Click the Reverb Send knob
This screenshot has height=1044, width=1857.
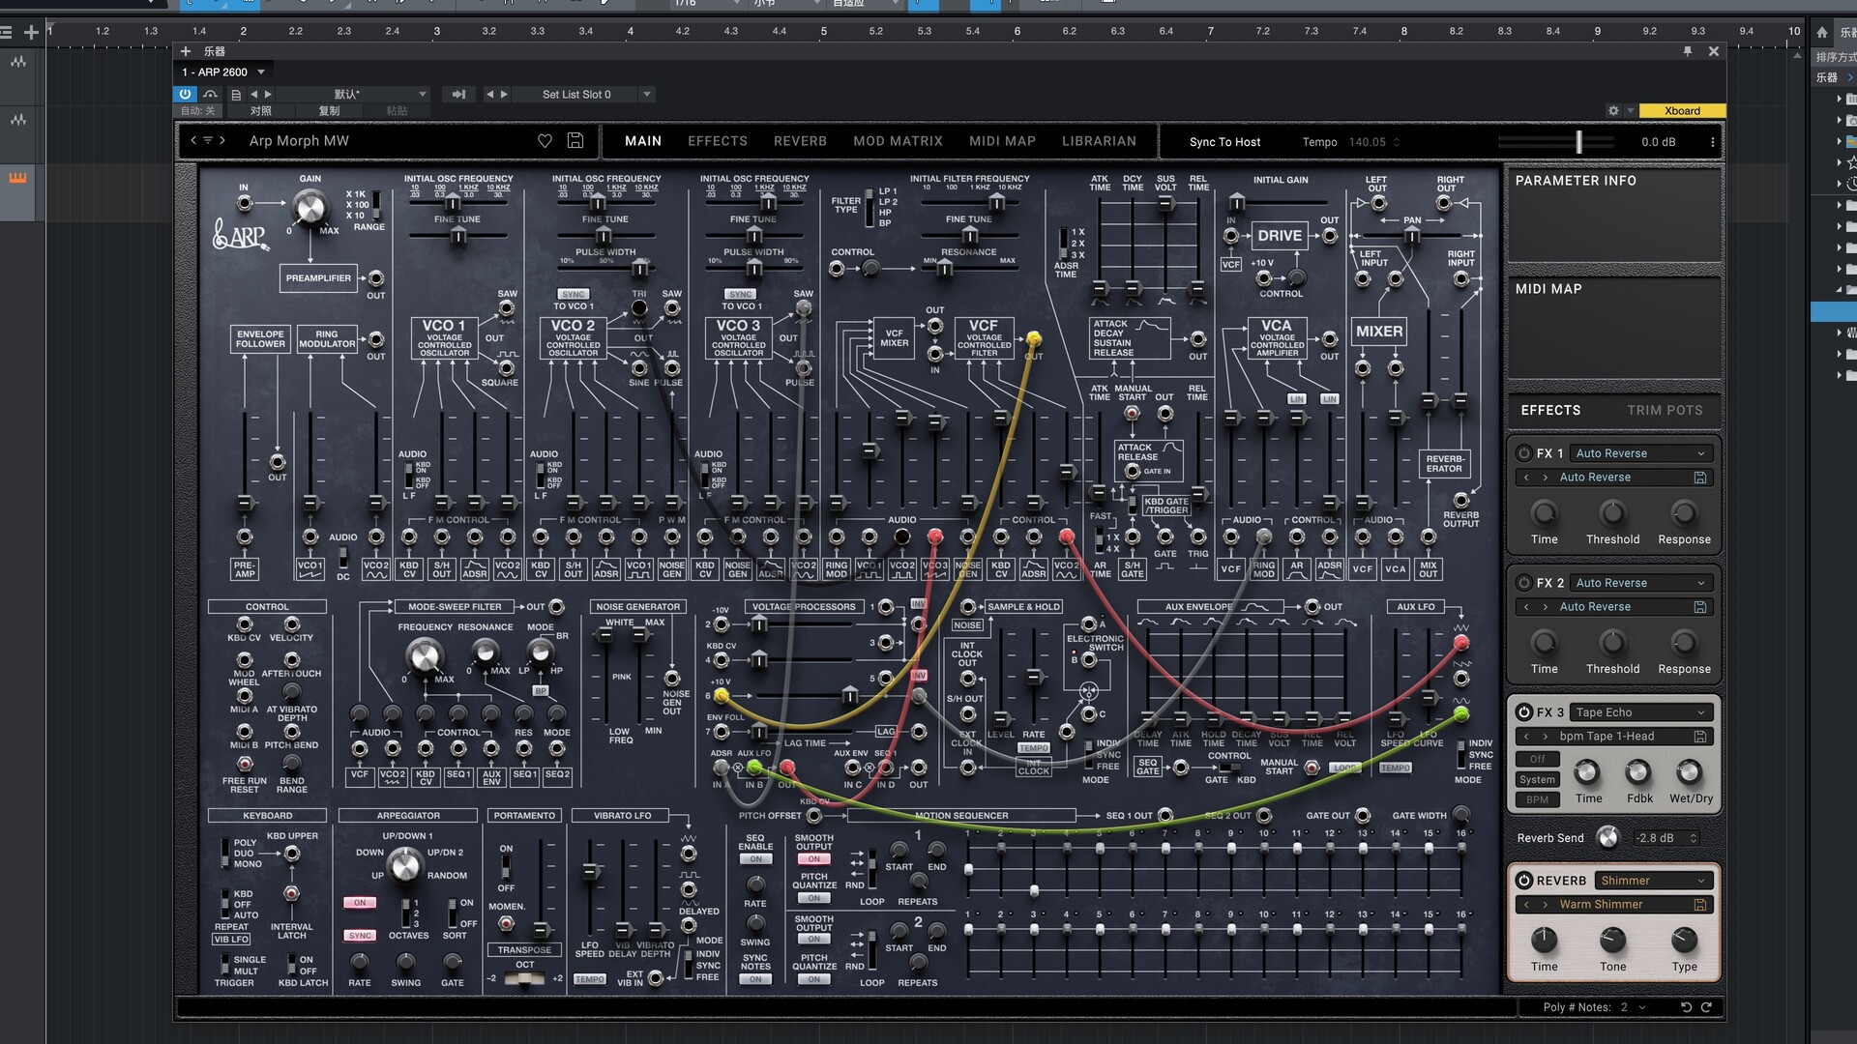pyautogui.click(x=1607, y=838)
